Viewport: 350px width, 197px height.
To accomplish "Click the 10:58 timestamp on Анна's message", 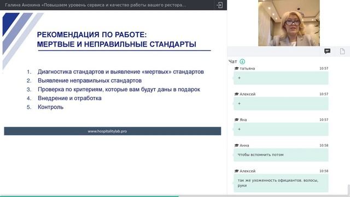I will (x=324, y=146).
